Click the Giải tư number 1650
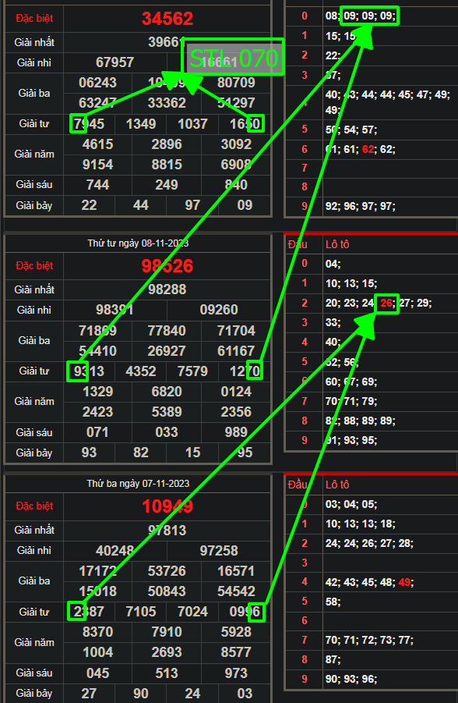 [x=245, y=124]
